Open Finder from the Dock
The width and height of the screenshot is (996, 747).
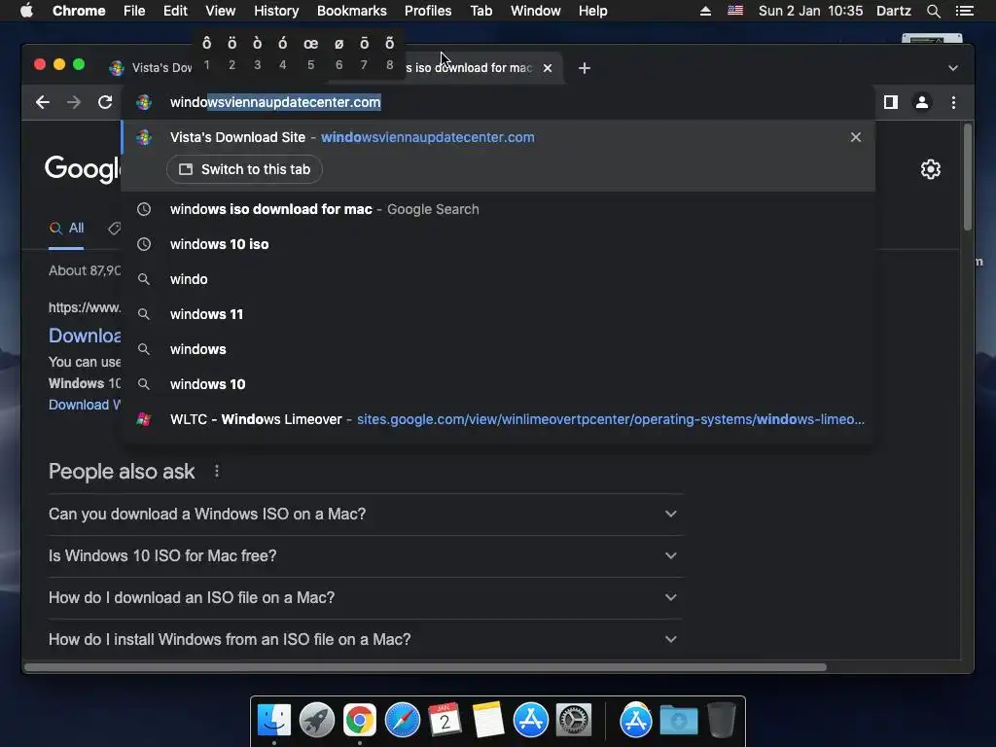[x=274, y=721]
